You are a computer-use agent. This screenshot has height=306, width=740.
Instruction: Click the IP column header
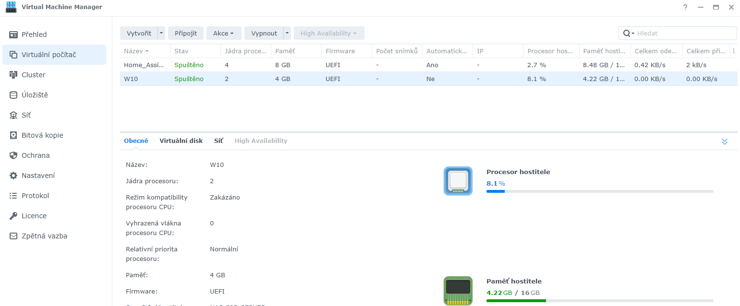click(497, 51)
